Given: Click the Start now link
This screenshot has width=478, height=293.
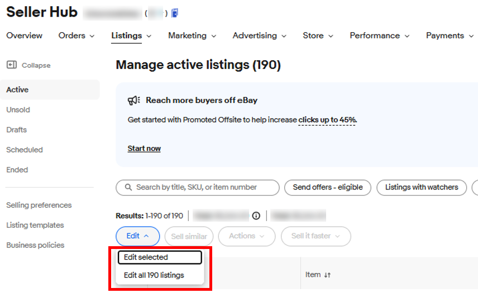Looking at the screenshot, I should [144, 149].
